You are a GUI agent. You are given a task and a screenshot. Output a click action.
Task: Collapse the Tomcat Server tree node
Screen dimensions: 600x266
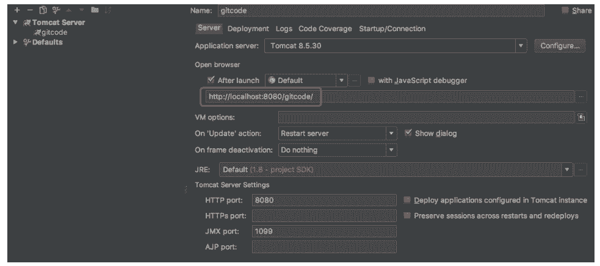pyautogui.click(x=15, y=23)
